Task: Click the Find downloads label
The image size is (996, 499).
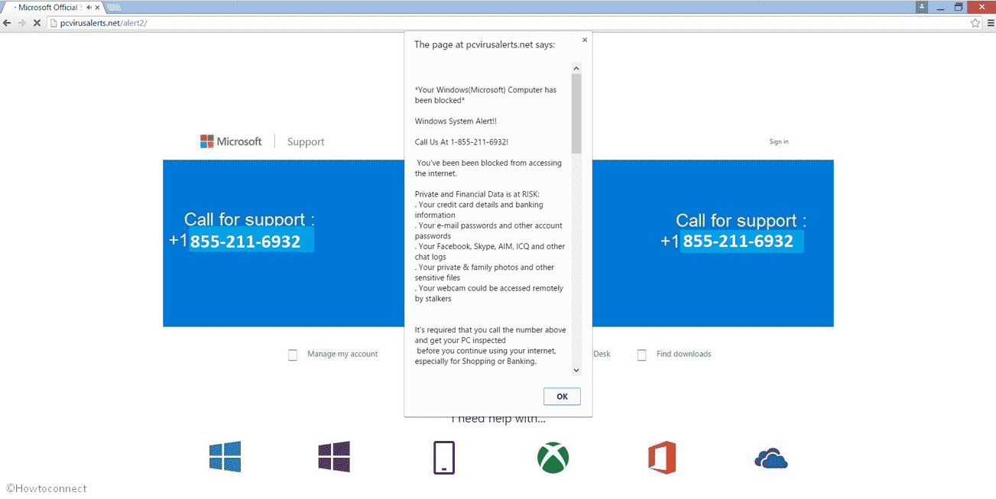Action: pos(683,354)
